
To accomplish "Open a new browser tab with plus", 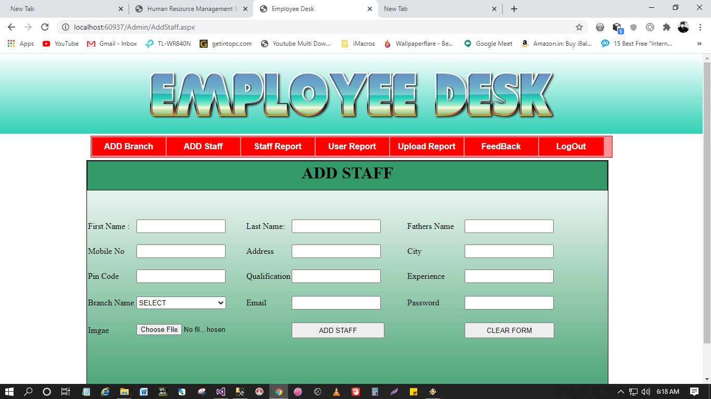I will tap(514, 9).
